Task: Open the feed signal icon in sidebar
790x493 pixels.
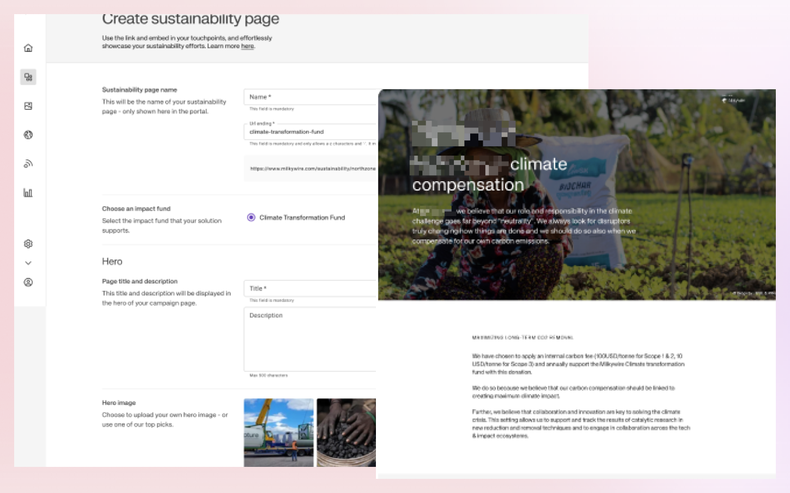Action: pyautogui.click(x=28, y=163)
